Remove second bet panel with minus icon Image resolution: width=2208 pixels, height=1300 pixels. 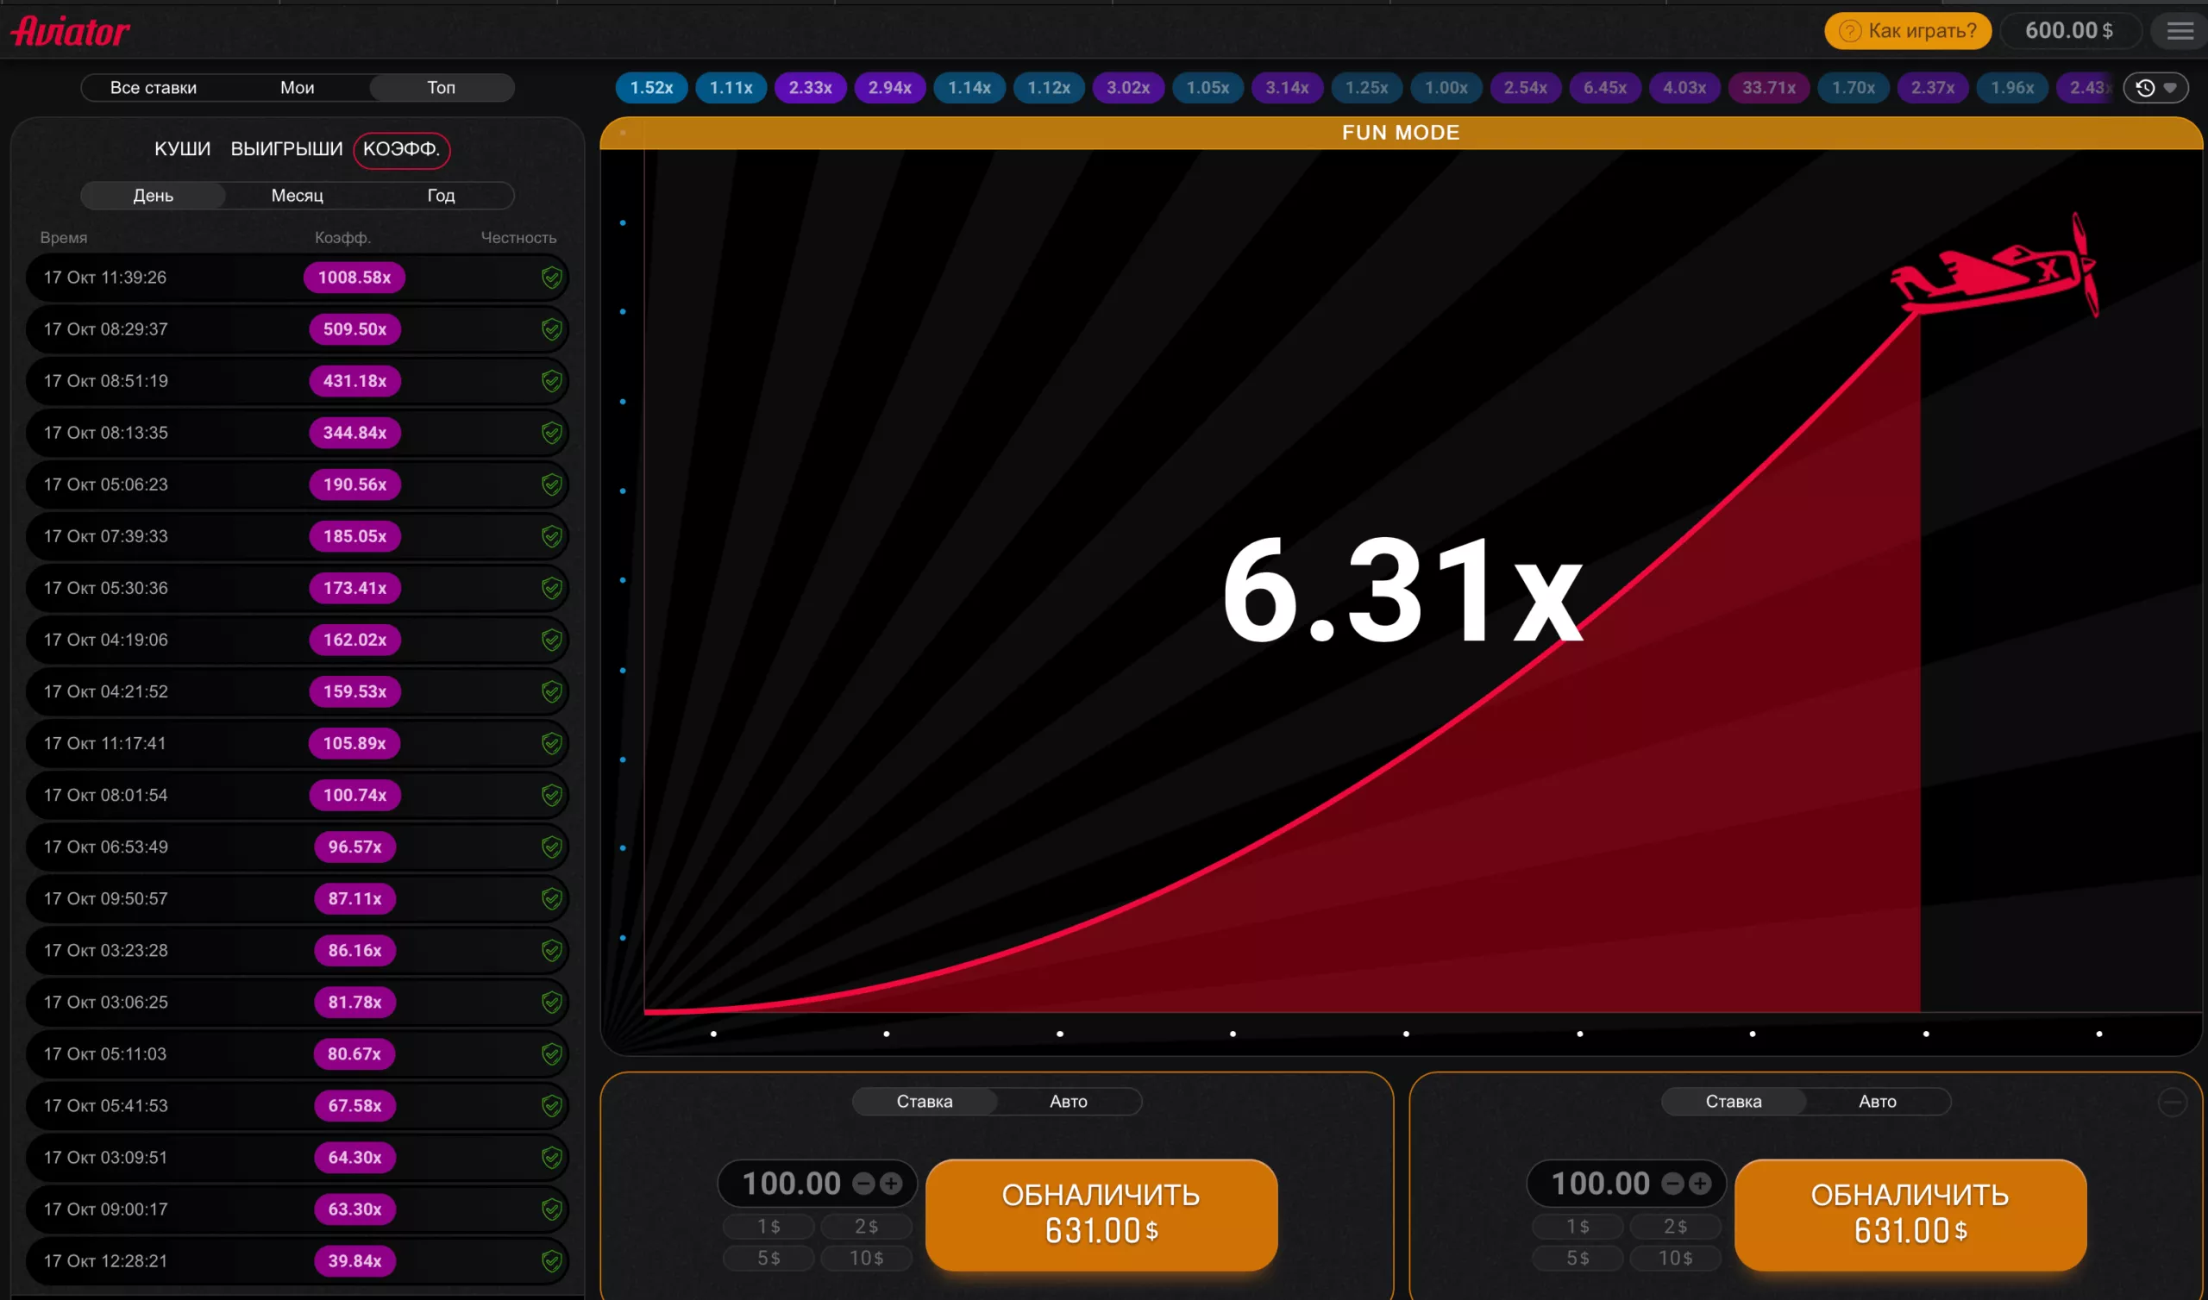[x=2172, y=1102]
